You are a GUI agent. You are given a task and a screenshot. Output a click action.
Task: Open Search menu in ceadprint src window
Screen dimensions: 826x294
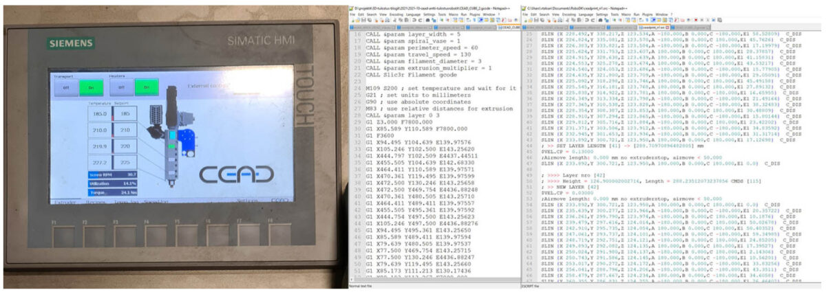(x=544, y=14)
